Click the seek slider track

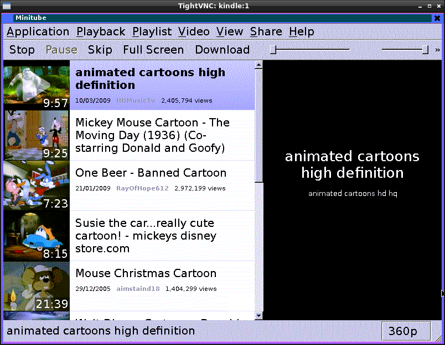[313, 50]
